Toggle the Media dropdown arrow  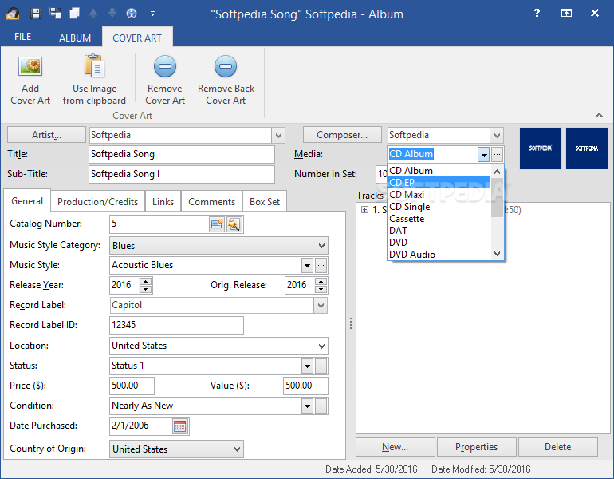click(484, 154)
